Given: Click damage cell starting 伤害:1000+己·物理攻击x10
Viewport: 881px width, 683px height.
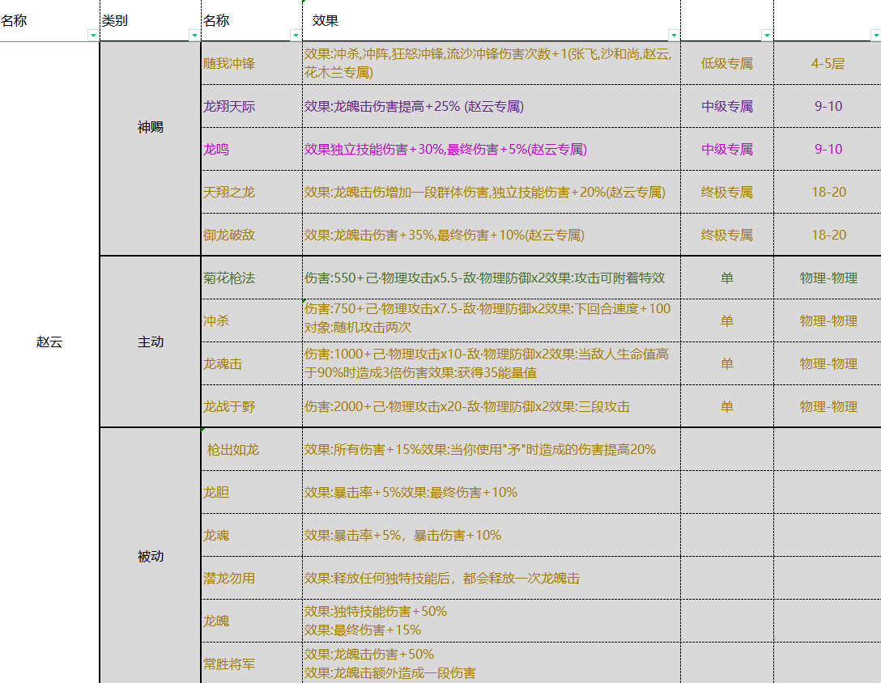Looking at the screenshot, I should pyautogui.click(x=491, y=363).
